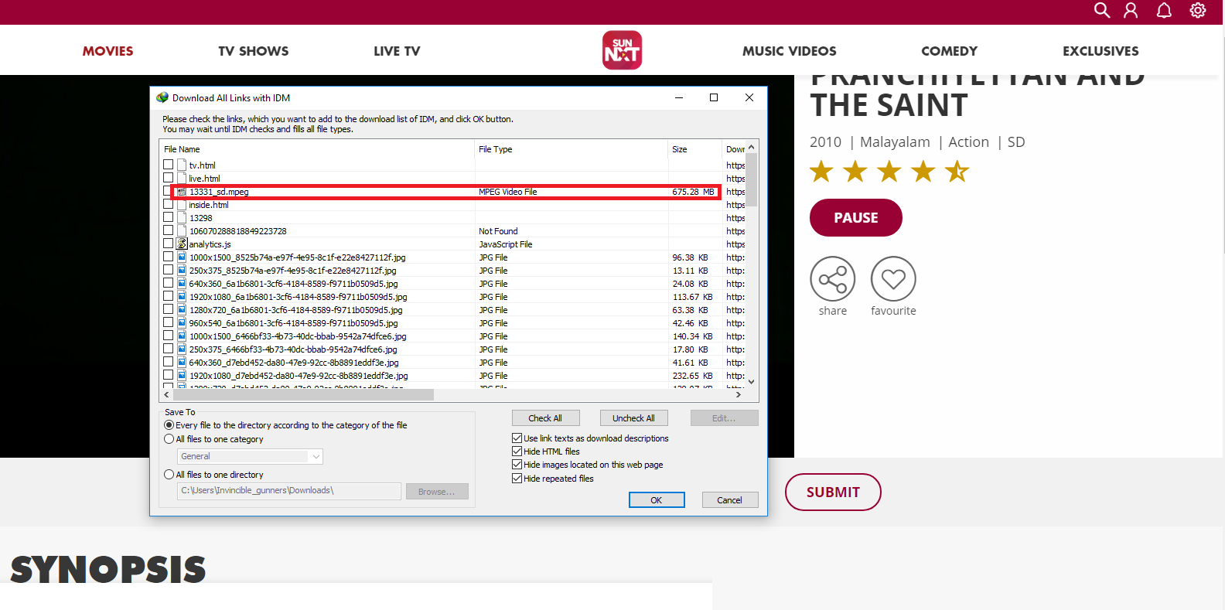Click image icon of 1000x1500_8525b74a jpg
The height and width of the screenshot is (610, 1225).
pos(182,257)
